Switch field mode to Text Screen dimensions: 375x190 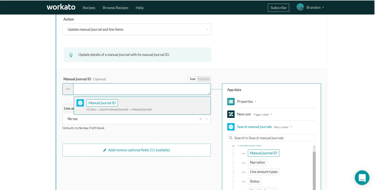click(x=192, y=79)
